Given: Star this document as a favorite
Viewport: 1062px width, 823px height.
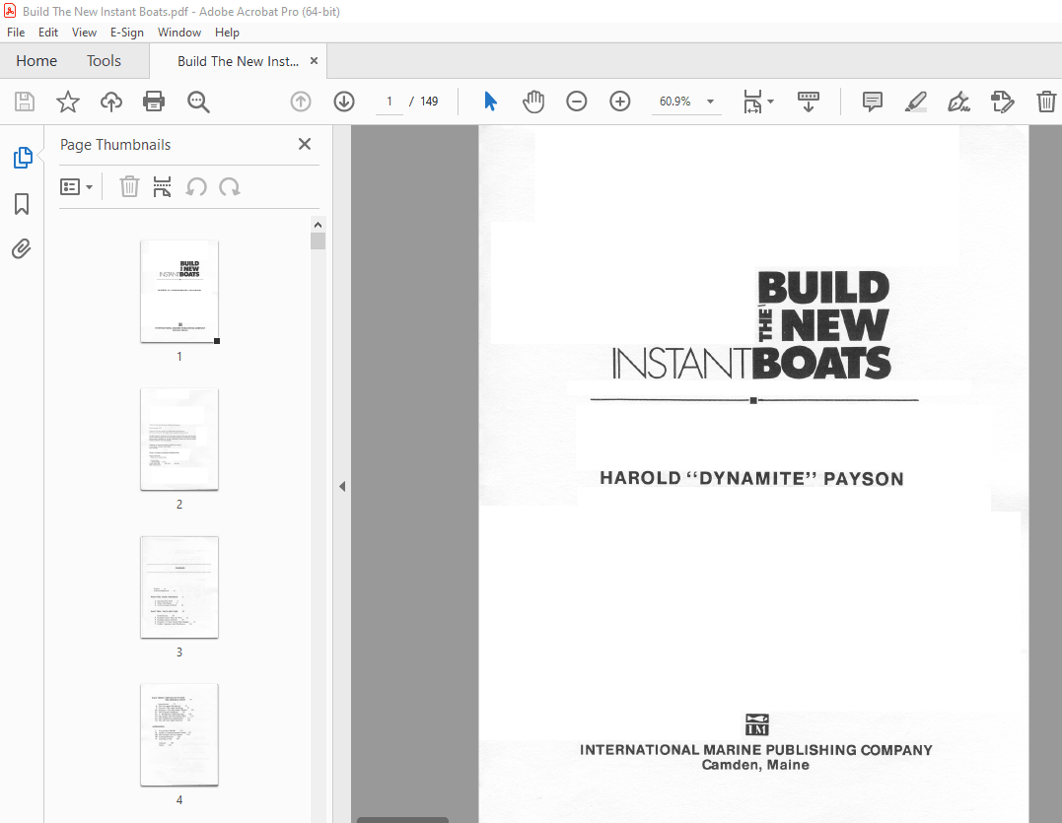Looking at the screenshot, I should click(66, 102).
